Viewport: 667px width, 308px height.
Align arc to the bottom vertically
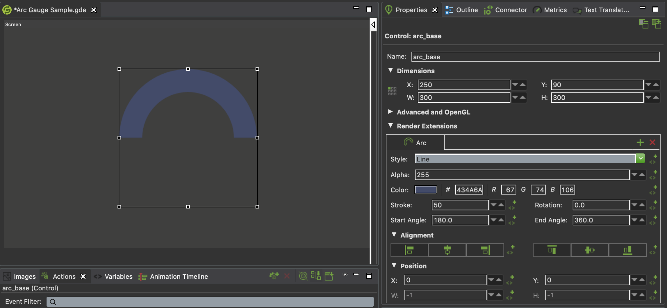click(628, 250)
